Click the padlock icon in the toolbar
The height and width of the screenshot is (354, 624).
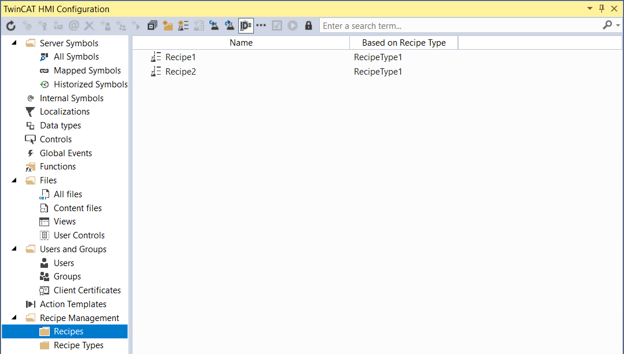[x=308, y=26]
